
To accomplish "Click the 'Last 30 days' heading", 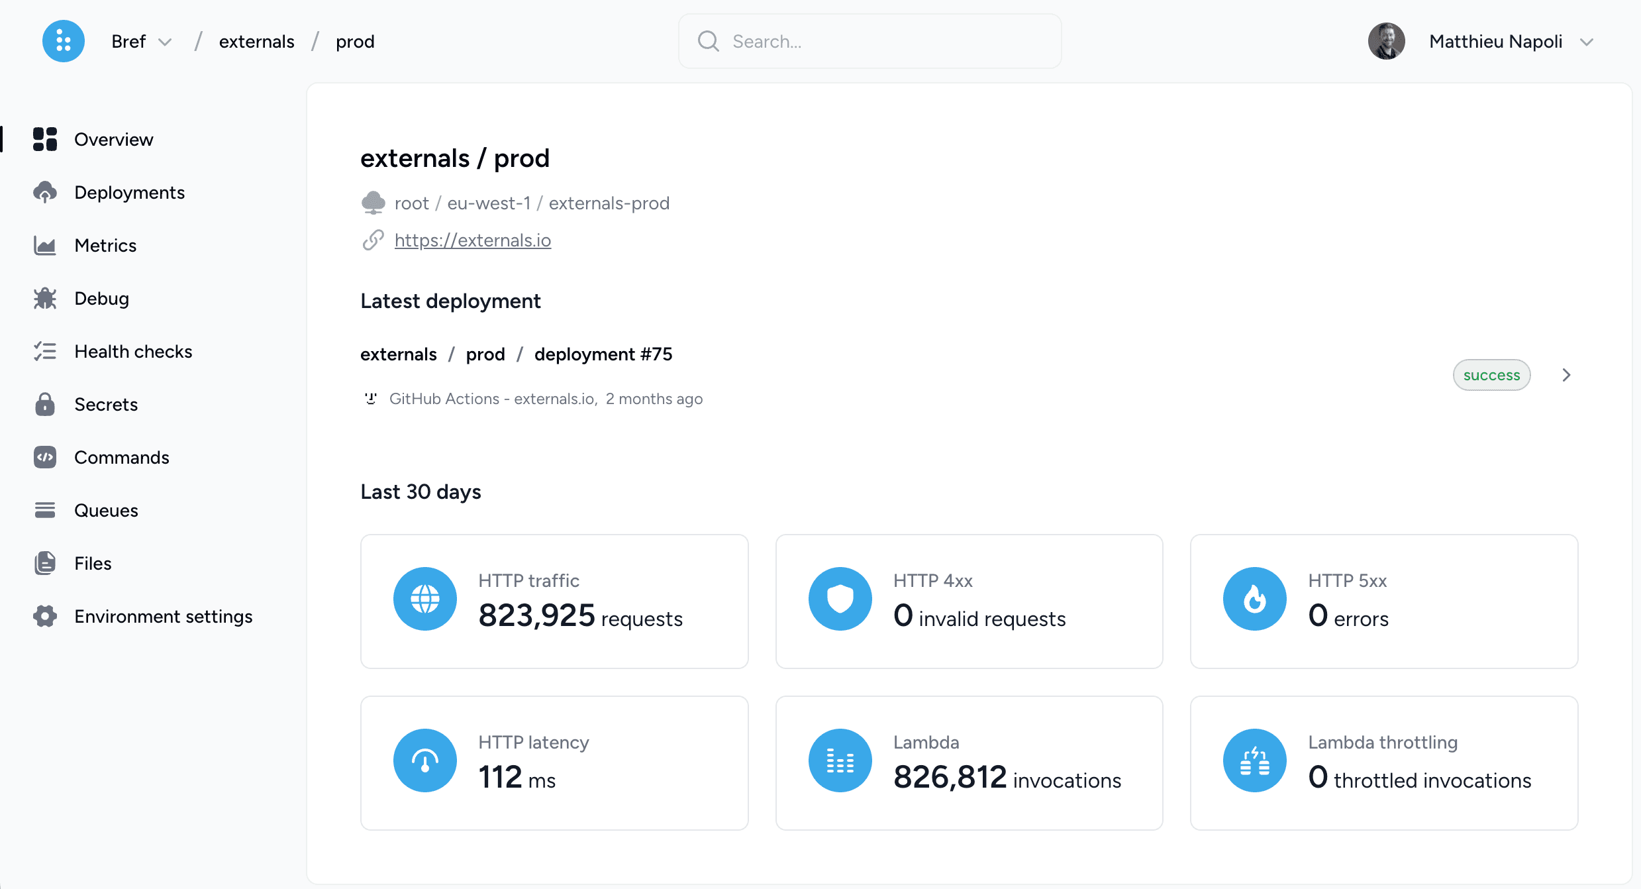I will pos(421,492).
